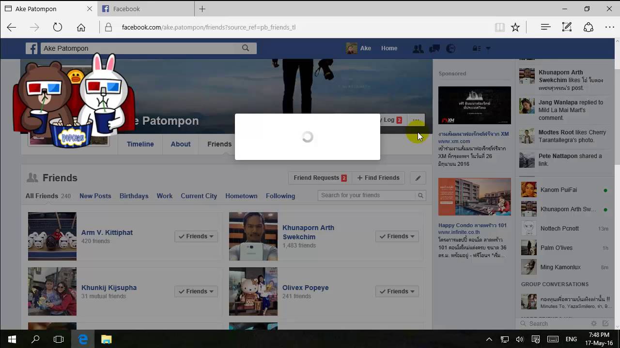Go to Home in Facebook header
Image resolution: width=620 pixels, height=348 pixels.
pos(389,48)
